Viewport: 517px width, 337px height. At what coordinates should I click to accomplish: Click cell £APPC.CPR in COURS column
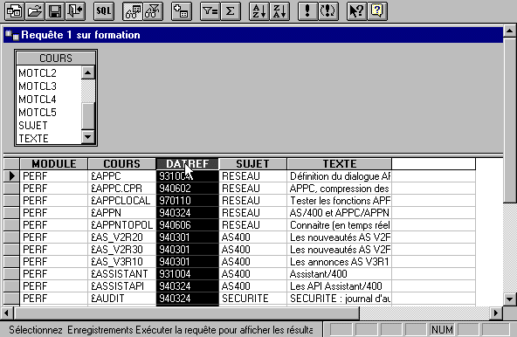click(x=121, y=189)
